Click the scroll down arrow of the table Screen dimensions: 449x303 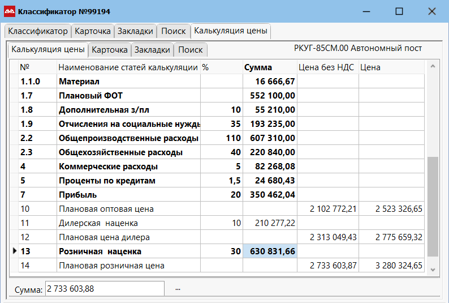433,268
